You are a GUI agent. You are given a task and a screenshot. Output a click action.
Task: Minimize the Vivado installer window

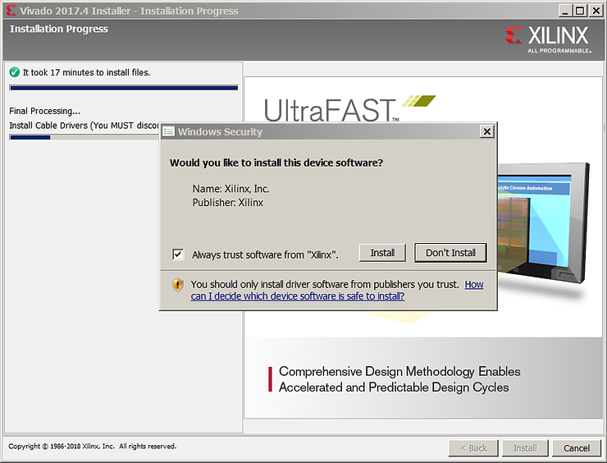point(565,11)
